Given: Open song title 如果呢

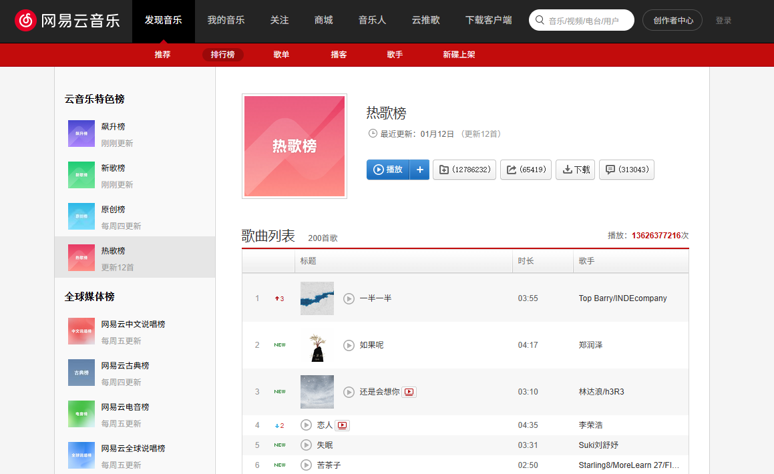Looking at the screenshot, I should (372, 345).
